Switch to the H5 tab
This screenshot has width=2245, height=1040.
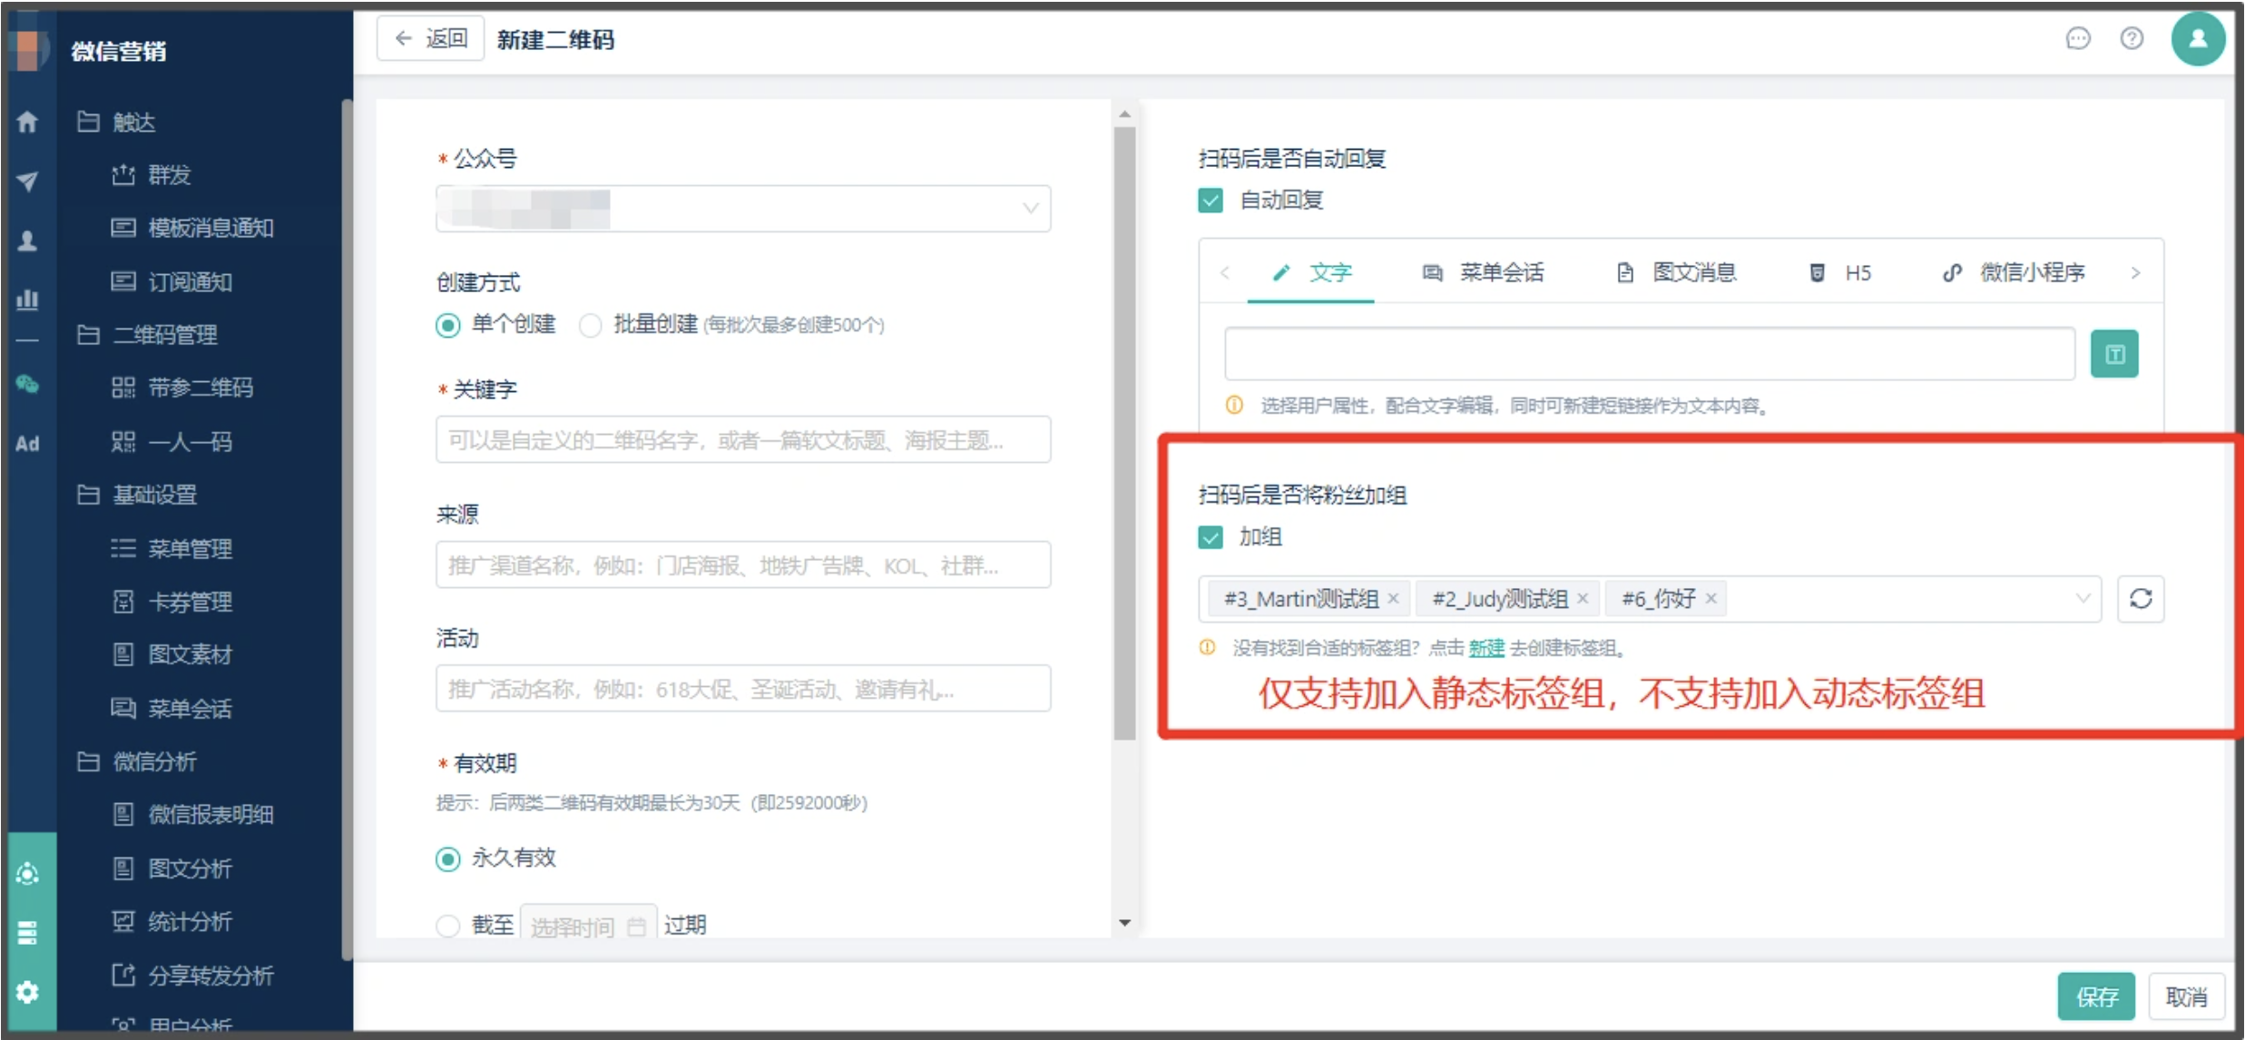click(1840, 272)
